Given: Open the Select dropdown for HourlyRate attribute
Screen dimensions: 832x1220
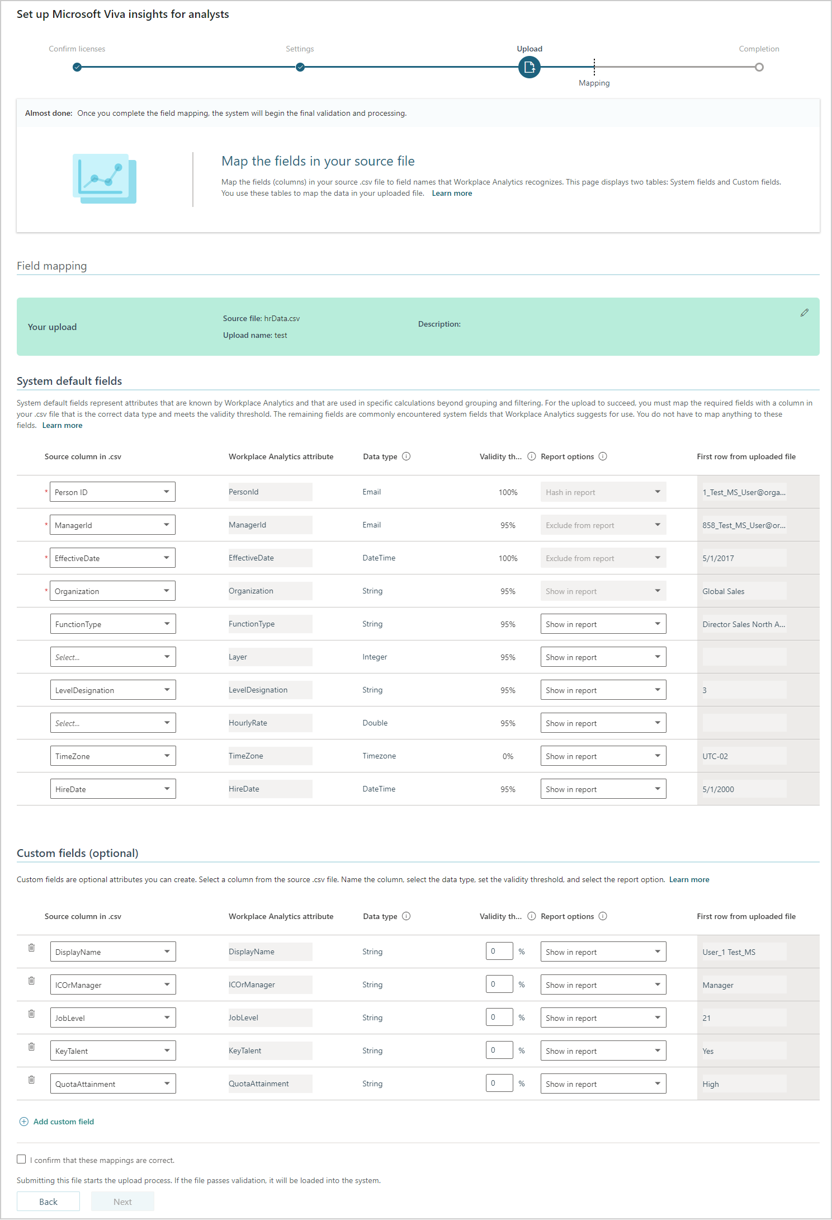Looking at the screenshot, I should [x=113, y=723].
